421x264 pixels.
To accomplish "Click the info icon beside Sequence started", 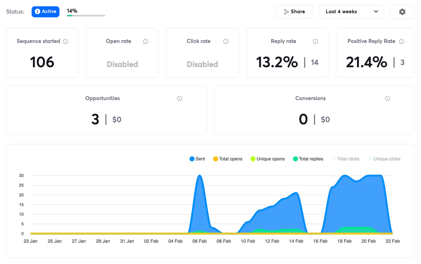I will tap(66, 42).
